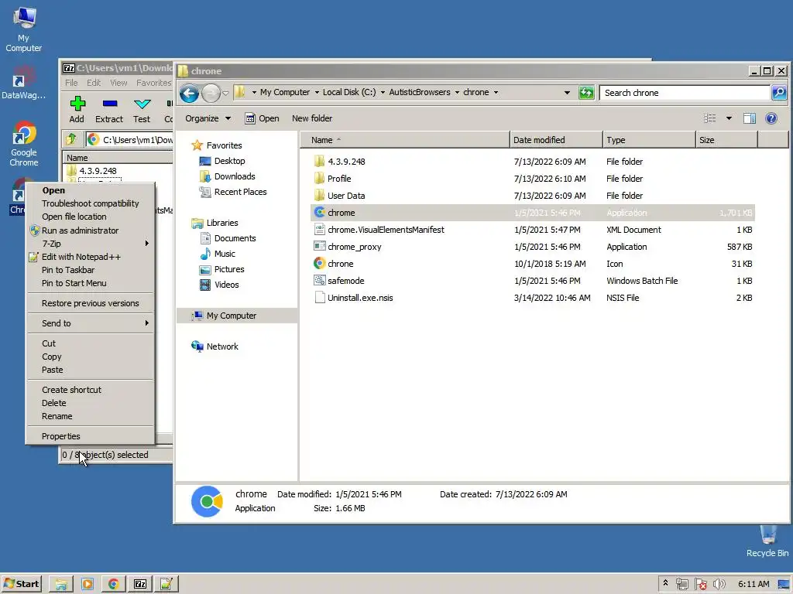Screen dimensions: 793x594
Task: Expand the Local Disk (C:) breadcrumb arrow
Action: coord(383,93)
